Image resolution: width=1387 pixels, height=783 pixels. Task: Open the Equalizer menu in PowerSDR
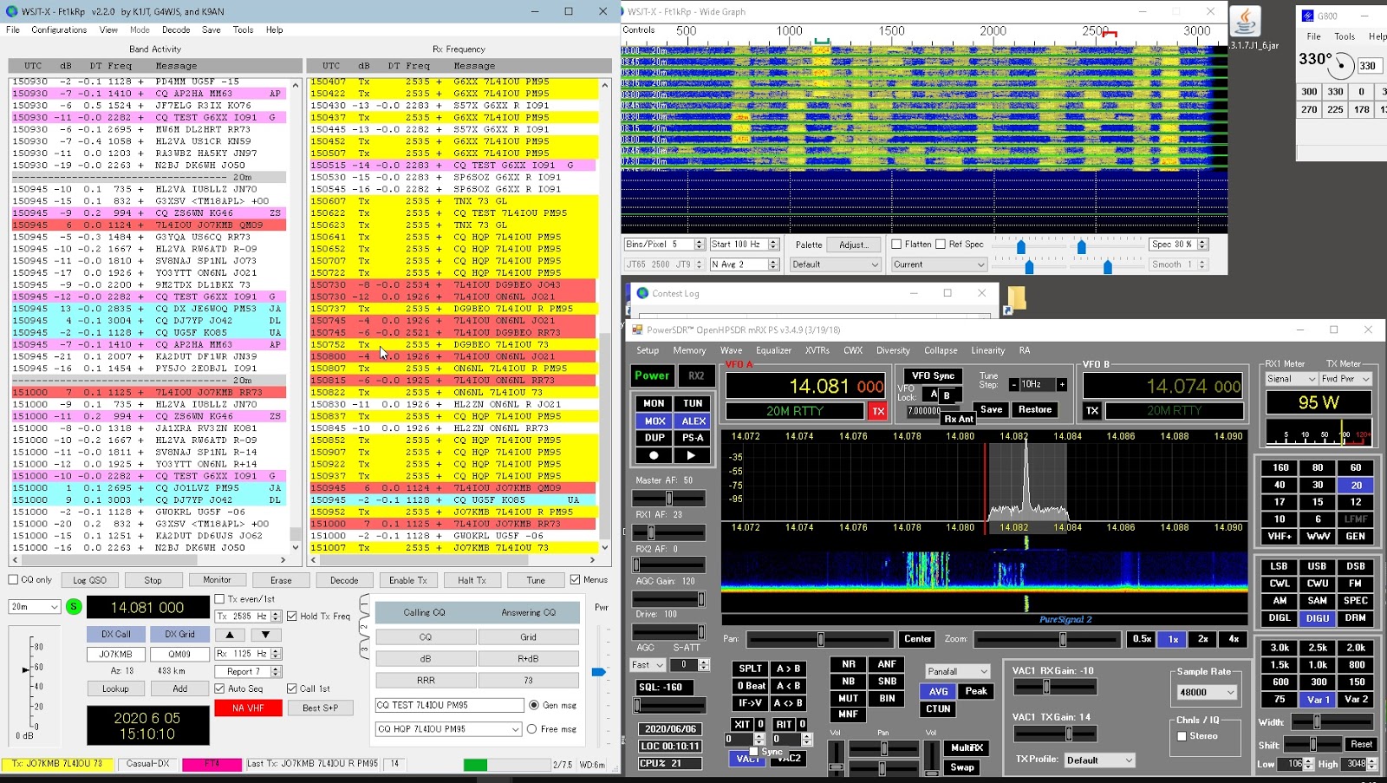pyautogui.click(x=773, y=350)
